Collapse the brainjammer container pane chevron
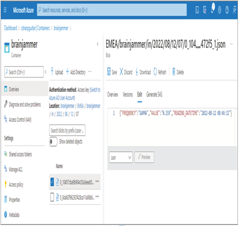 point(97,44)
